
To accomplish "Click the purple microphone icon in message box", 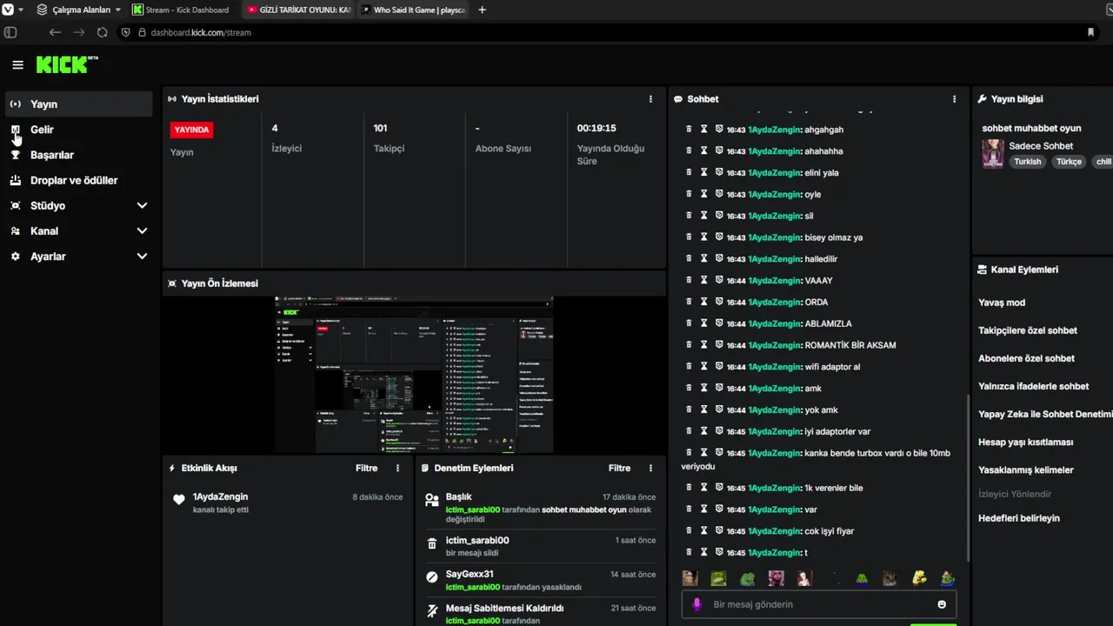I will [x=696, y=604].
